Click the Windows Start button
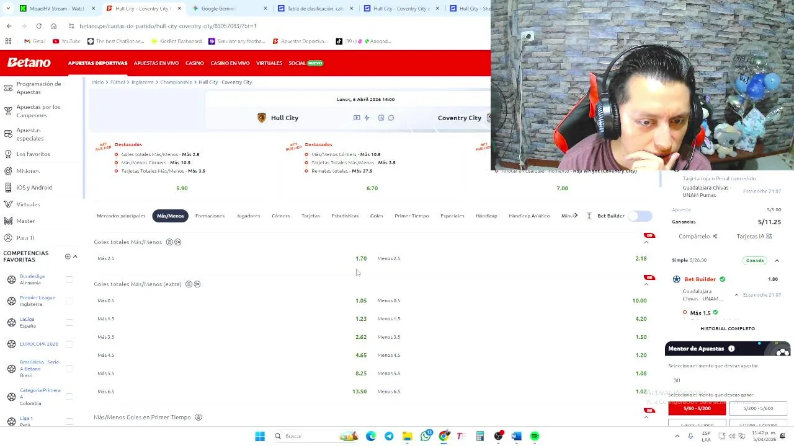794x446 pixels. point(260,436)
